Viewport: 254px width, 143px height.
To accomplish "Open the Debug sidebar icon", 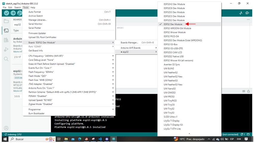I will (x=6, y=49).
